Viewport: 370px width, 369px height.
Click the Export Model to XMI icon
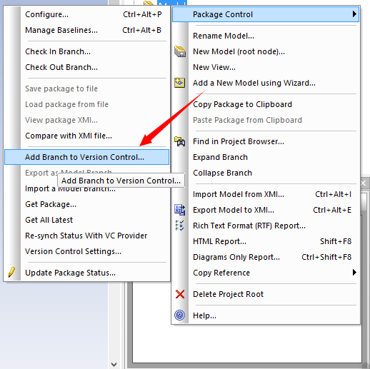180,210
